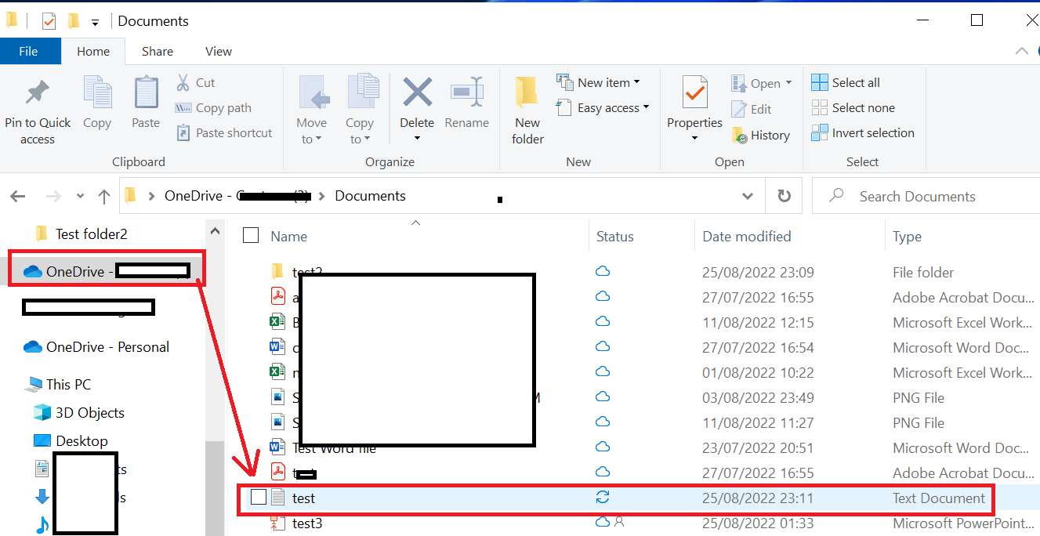Open the File menu
Screen dimensions: 1040x536
click(x=30, y=51)
